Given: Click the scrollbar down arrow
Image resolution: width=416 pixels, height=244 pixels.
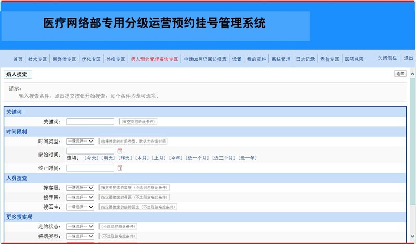Looking at the screenshot, I should pyautogui.click(x=412, y=236).
